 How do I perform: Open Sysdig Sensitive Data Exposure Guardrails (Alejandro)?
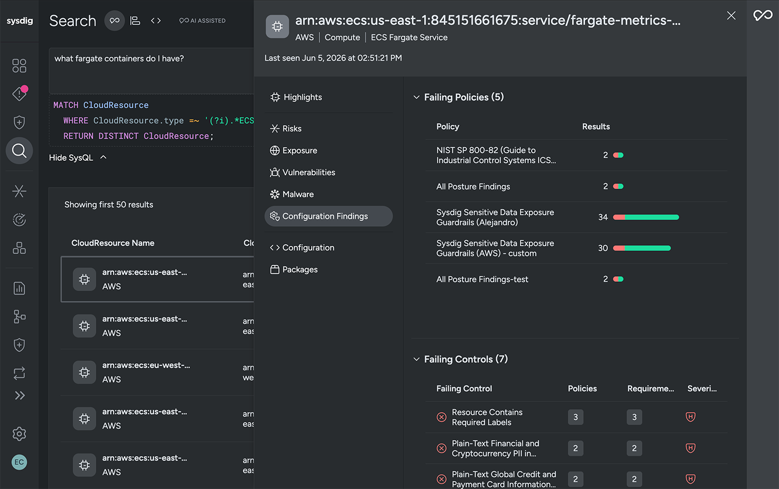coord(577,217)
